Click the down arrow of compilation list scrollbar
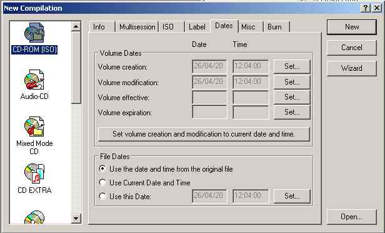This screenshot has width=385, height=233. [76, 218]
